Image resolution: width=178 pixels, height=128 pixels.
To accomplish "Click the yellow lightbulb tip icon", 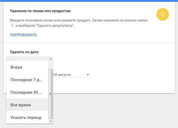I will click(x=162, y=14).
